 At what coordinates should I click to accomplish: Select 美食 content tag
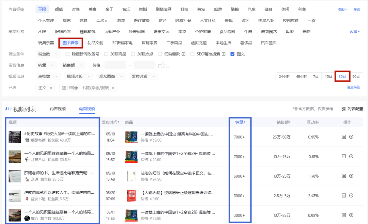pos(92,10)
